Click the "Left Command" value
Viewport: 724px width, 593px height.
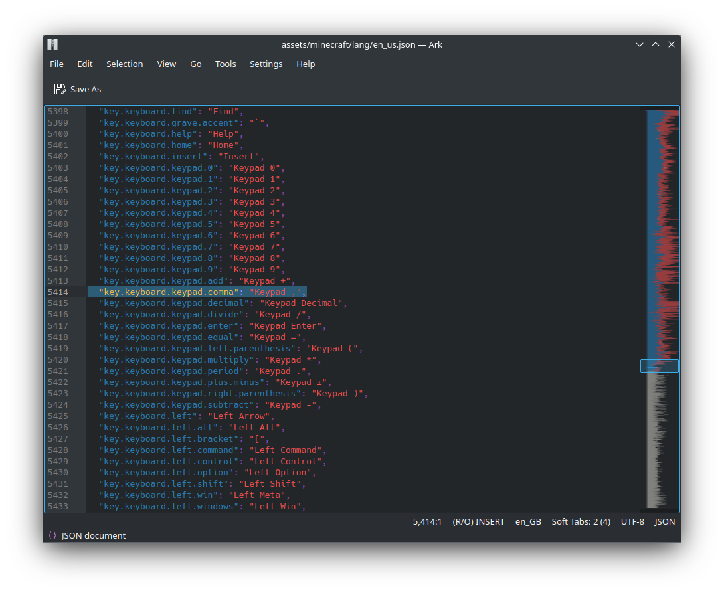coord(286,450)
